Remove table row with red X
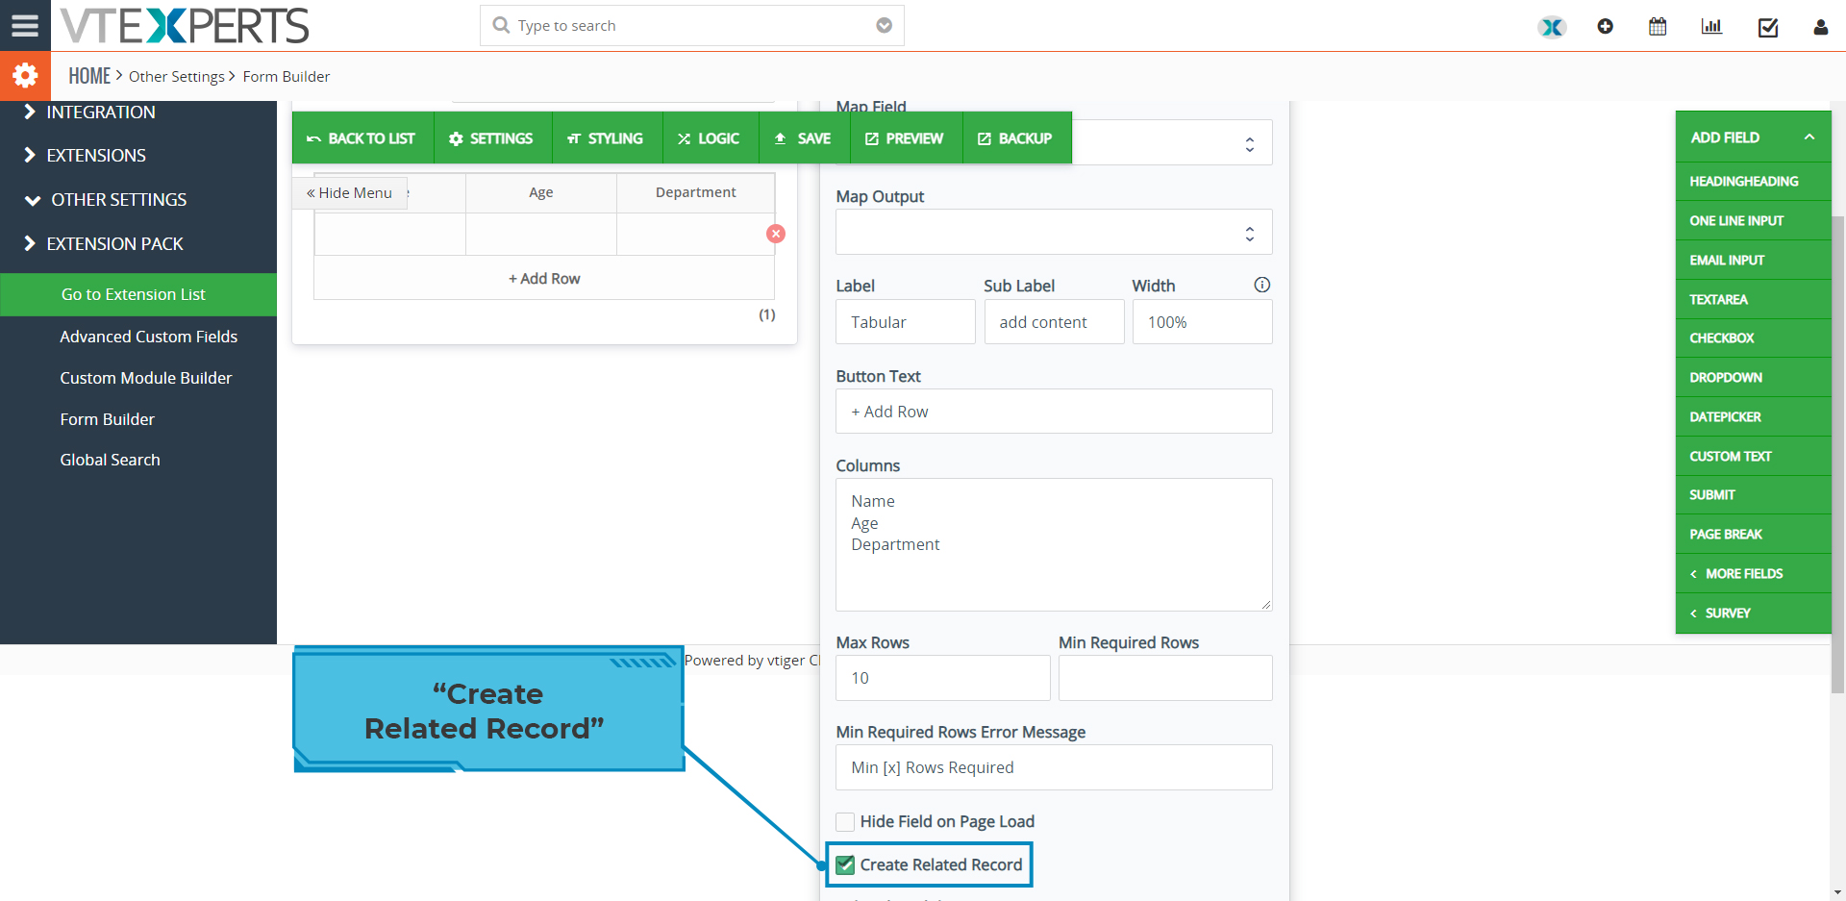The width and height of the screenshot is (1846, 901). click(x=776, y=234)
